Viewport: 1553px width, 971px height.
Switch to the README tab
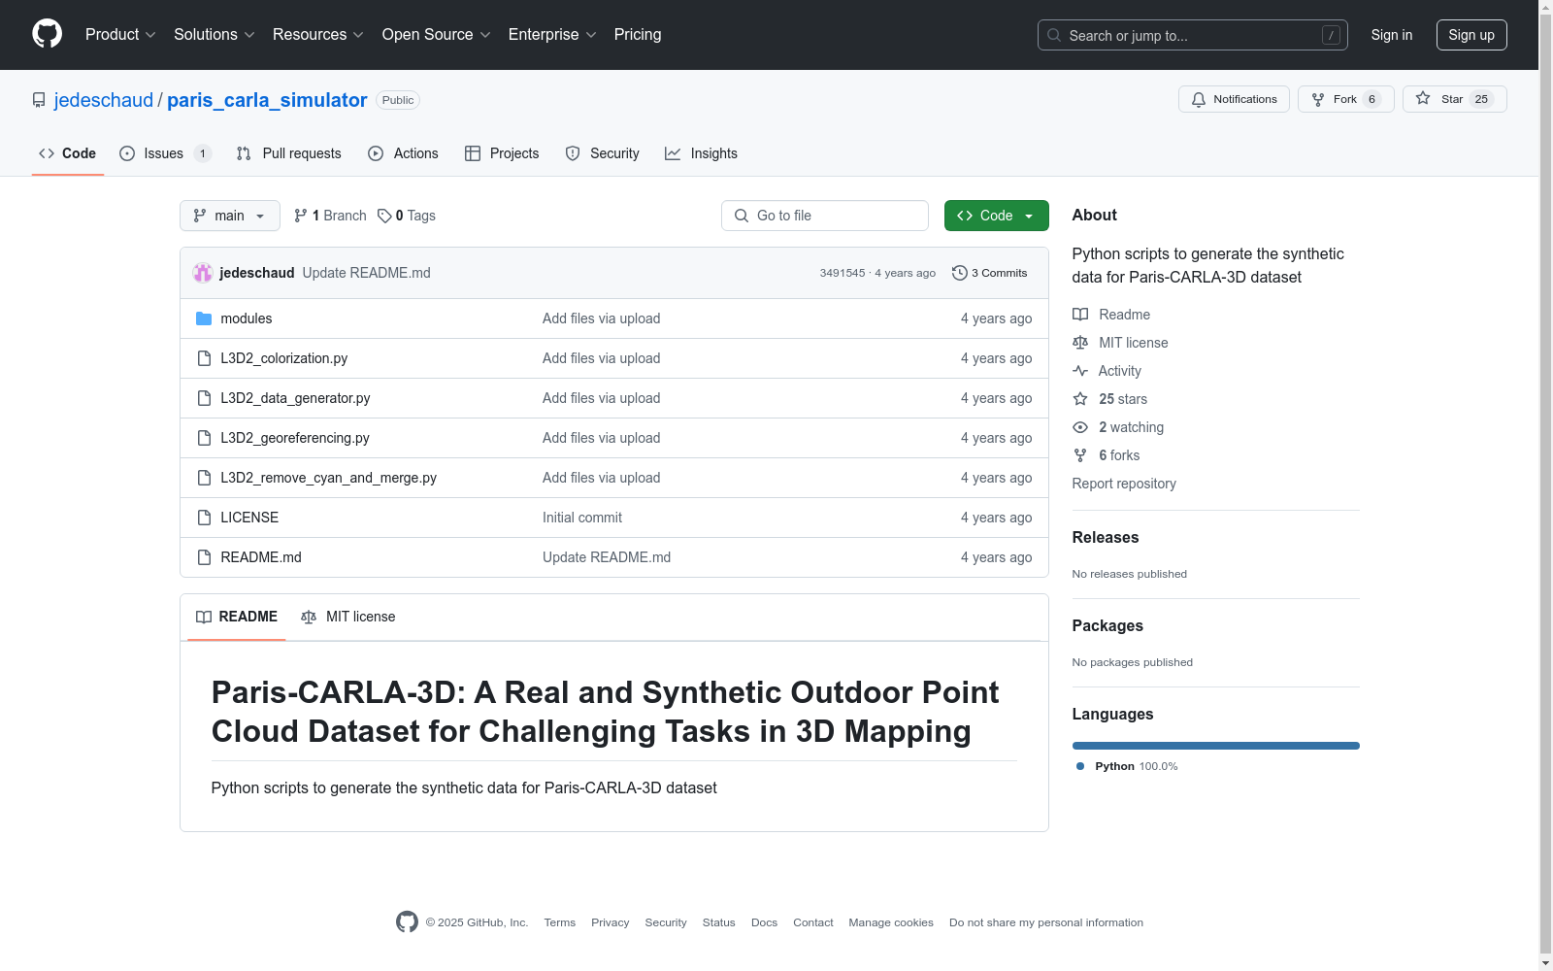pos(237,617)
